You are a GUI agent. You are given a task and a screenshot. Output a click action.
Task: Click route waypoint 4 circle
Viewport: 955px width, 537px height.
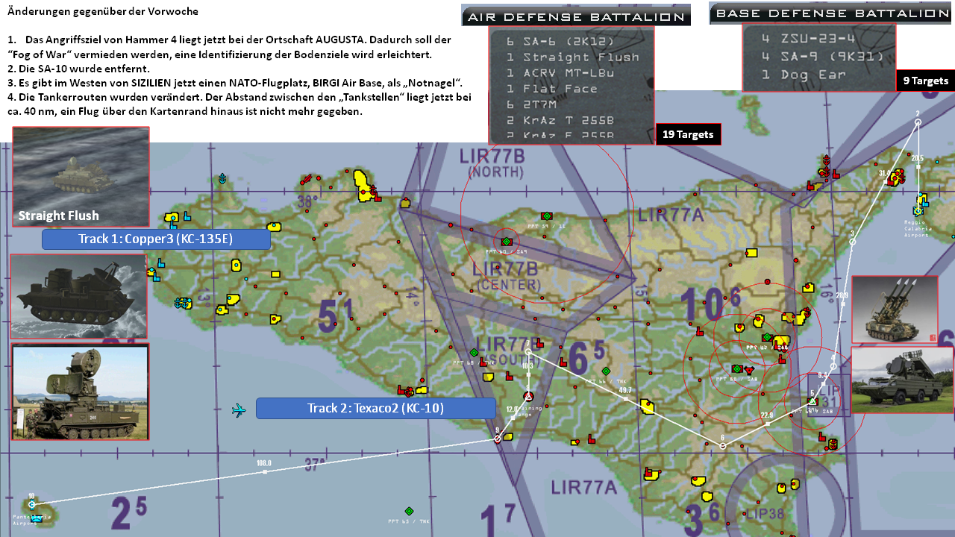(x=833, y=366)
